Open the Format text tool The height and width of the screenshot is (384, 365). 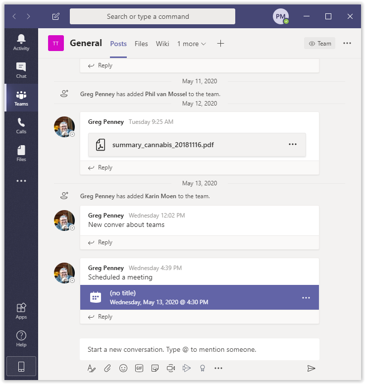click(x=91, y=368)
